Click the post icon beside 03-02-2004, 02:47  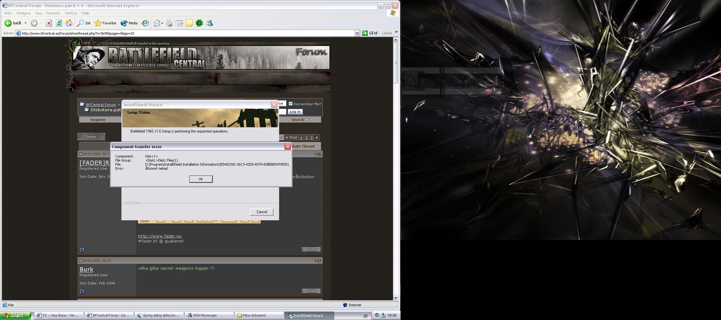coord(80,261)
